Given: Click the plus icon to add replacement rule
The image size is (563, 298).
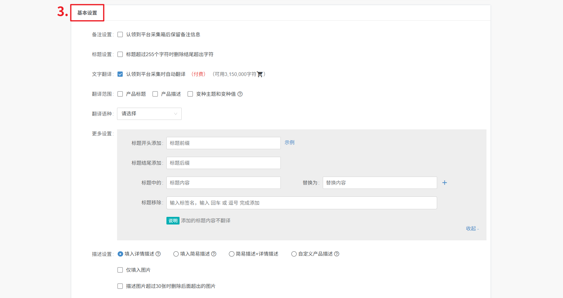Looking at the screenshot, I should pos(444,183).
